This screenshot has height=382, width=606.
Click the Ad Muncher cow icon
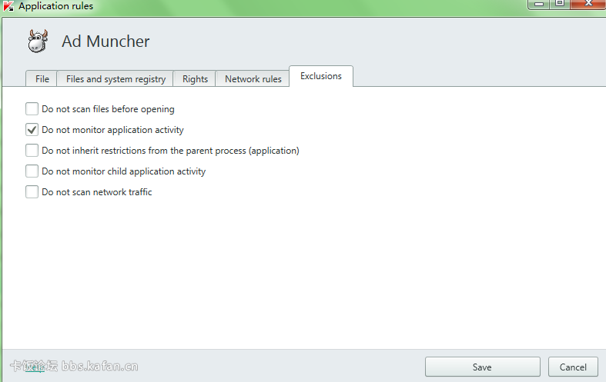click(x=38, y=41)
